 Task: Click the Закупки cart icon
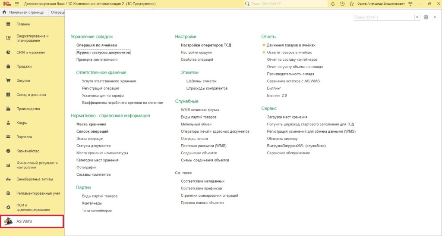(9, 81)
